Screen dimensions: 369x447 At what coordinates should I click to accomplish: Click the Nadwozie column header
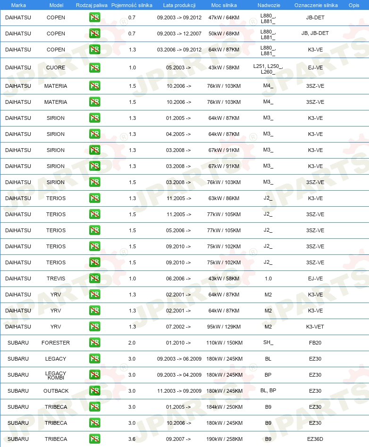(268, 5)
